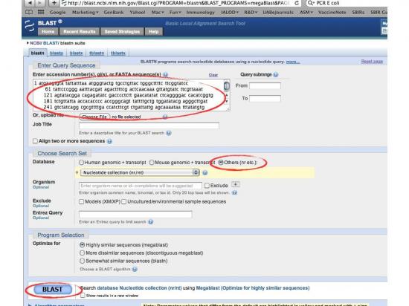Click help icon after Job Title description
The height and width of the screenshot is (306, 409).
169,133
